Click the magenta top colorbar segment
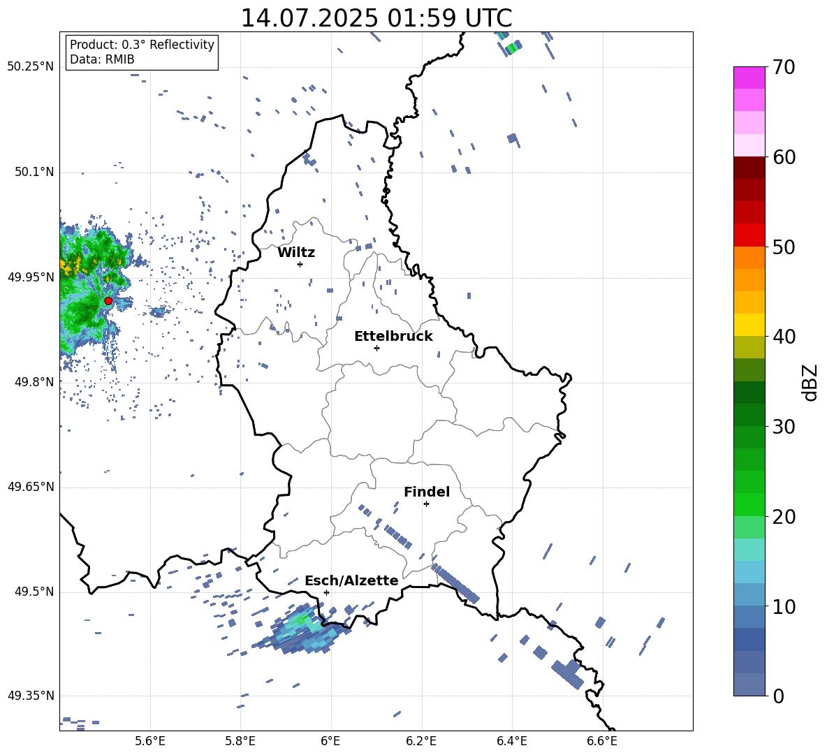Viewport: 827px width, 755px height. tap(749, 78)
